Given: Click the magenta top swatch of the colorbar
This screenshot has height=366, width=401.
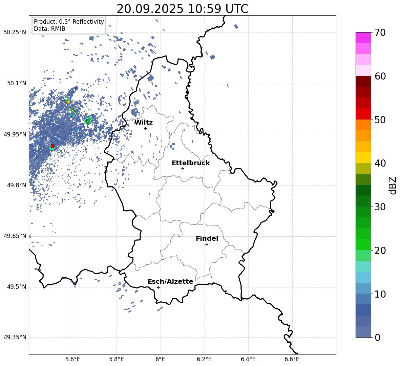Looking at the screenshot, I should click(363, 38).
